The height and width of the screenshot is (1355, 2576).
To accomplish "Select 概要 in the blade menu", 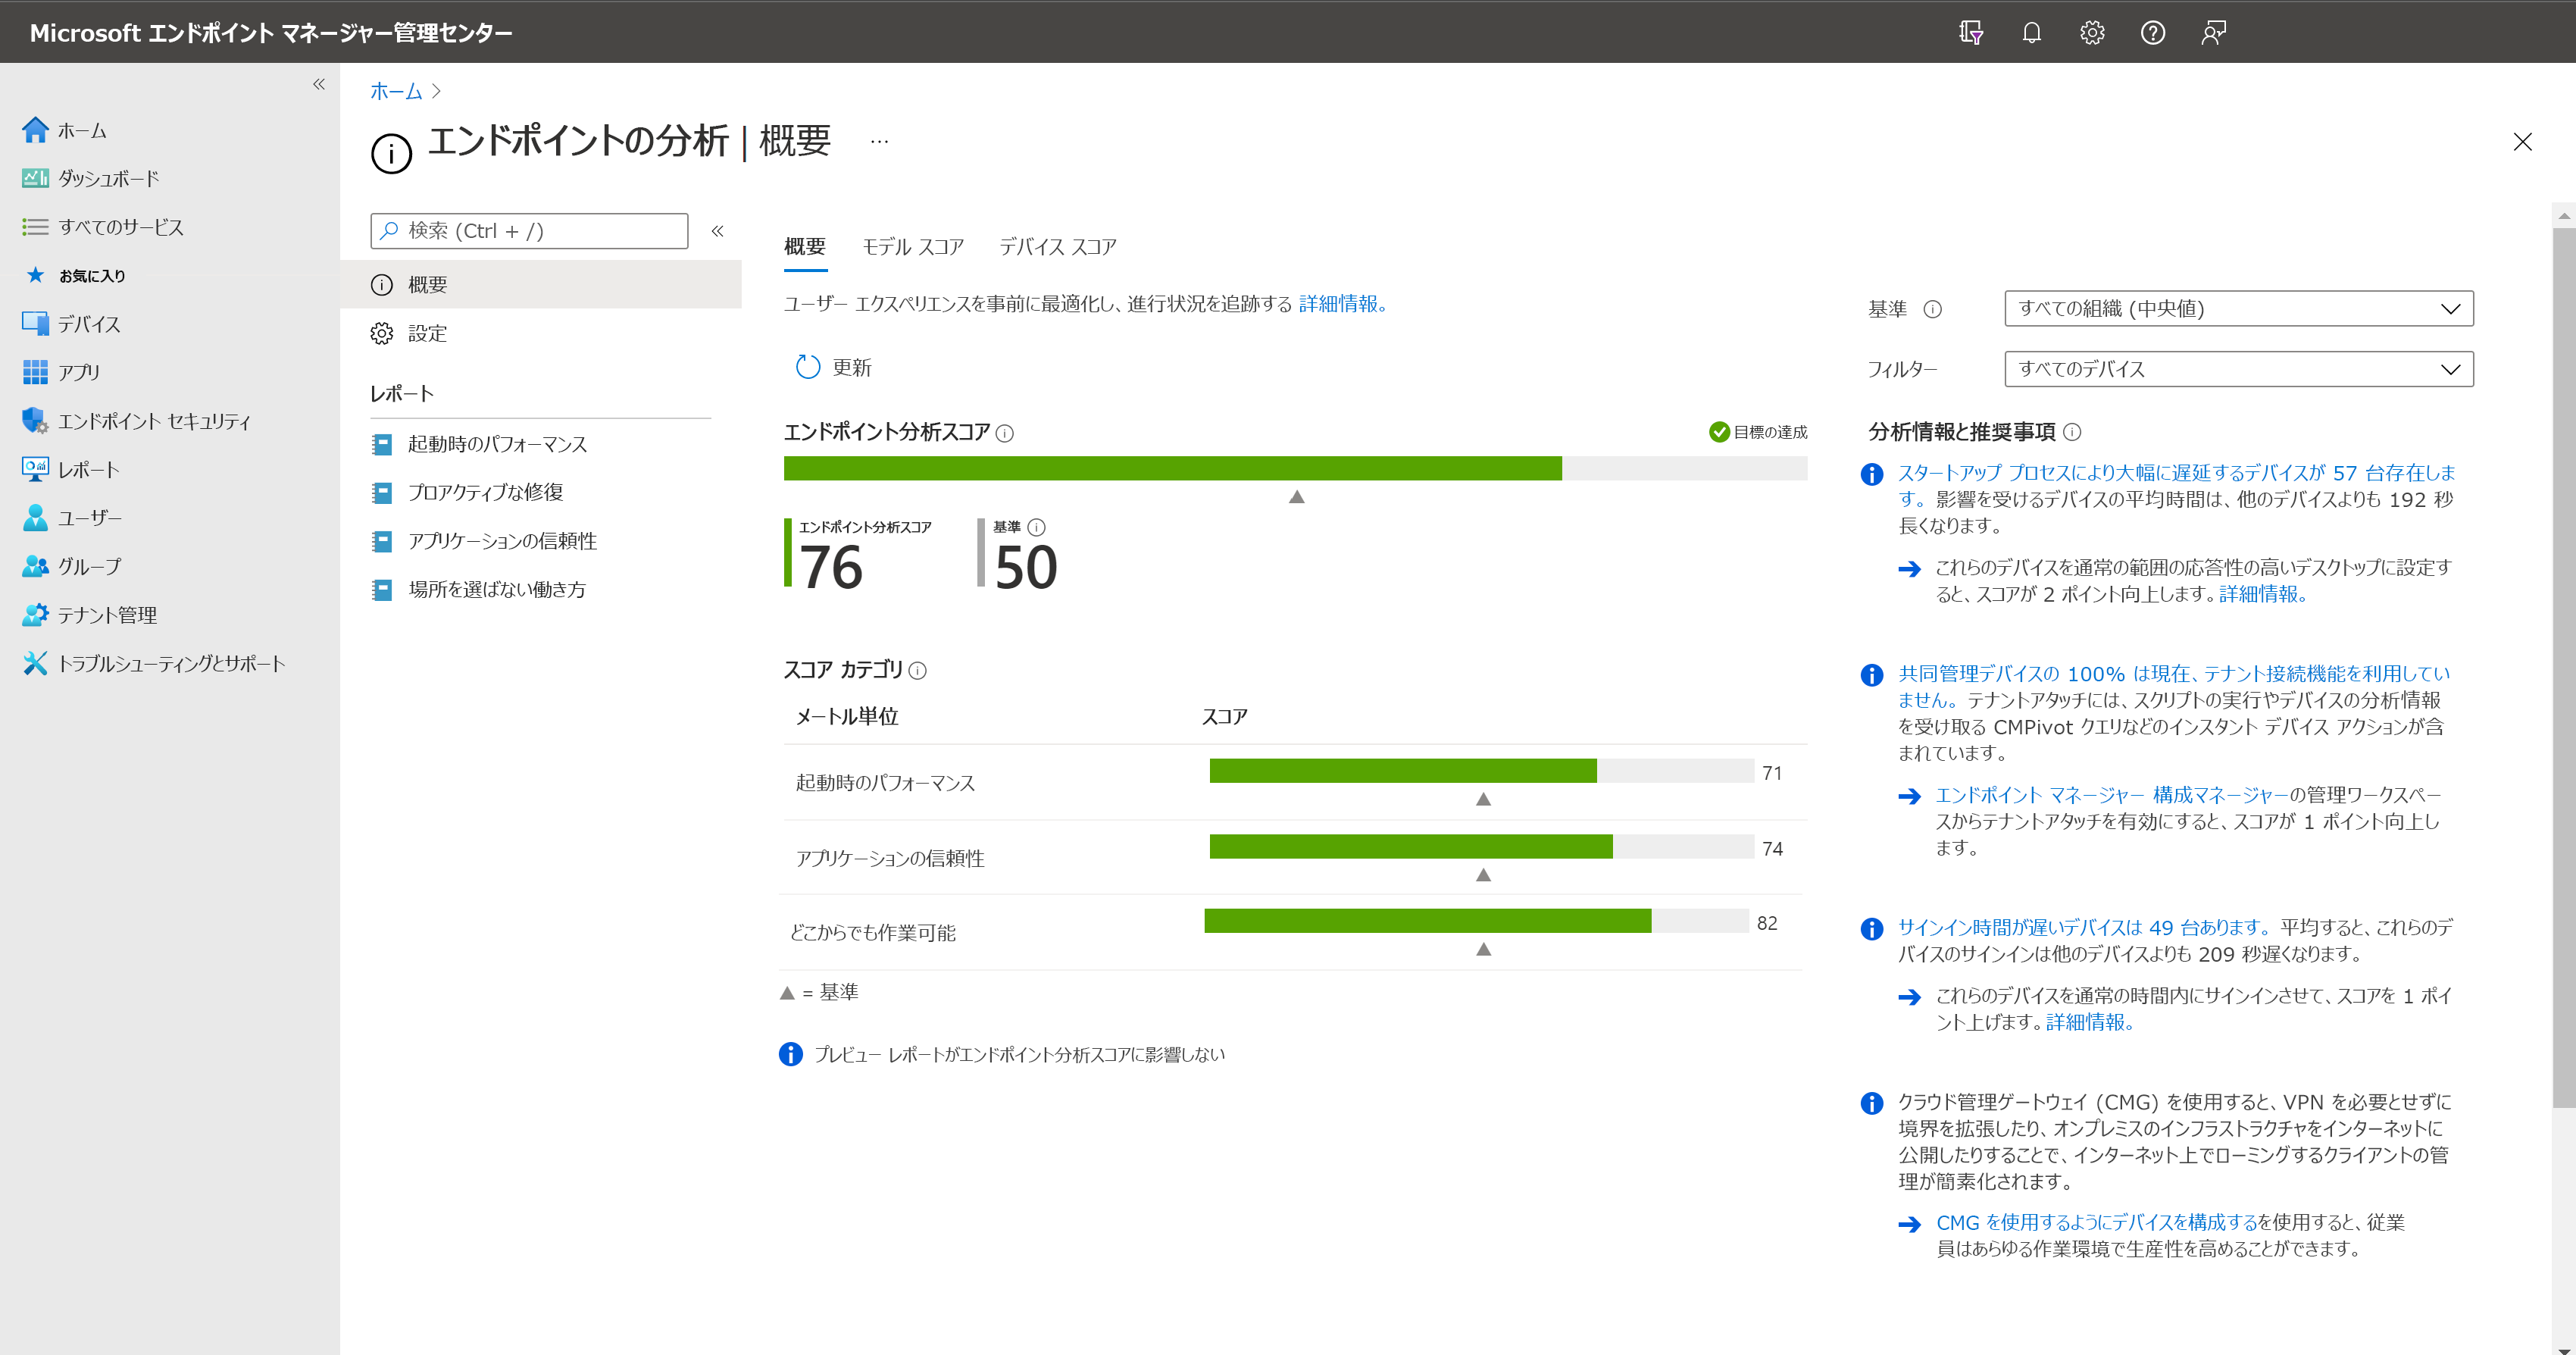I will click(x=541, y=285).
